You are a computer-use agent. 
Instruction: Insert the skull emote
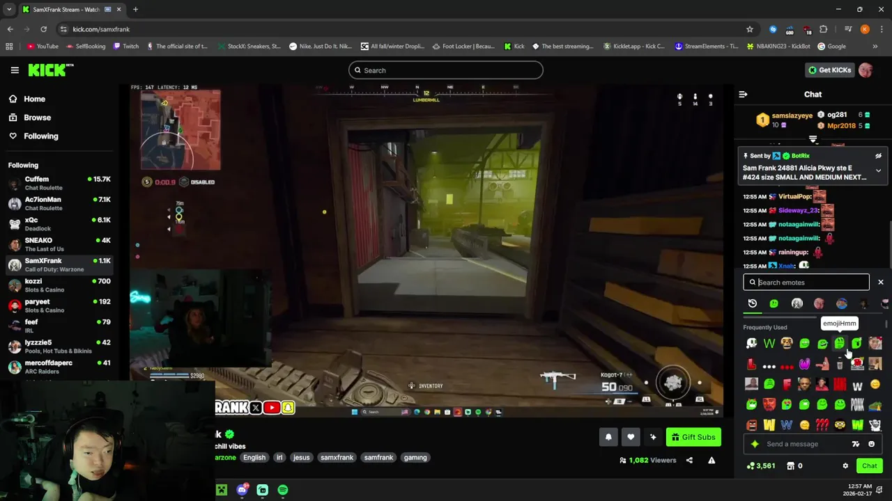tap(751, 343)
